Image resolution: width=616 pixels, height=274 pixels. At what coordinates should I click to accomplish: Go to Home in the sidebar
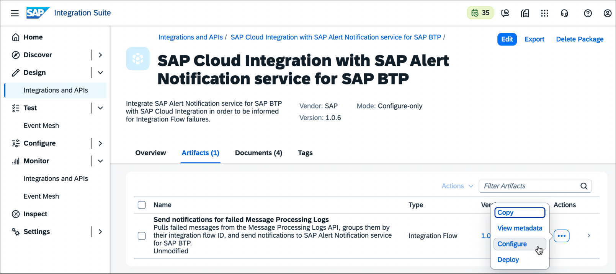point(33,37)
